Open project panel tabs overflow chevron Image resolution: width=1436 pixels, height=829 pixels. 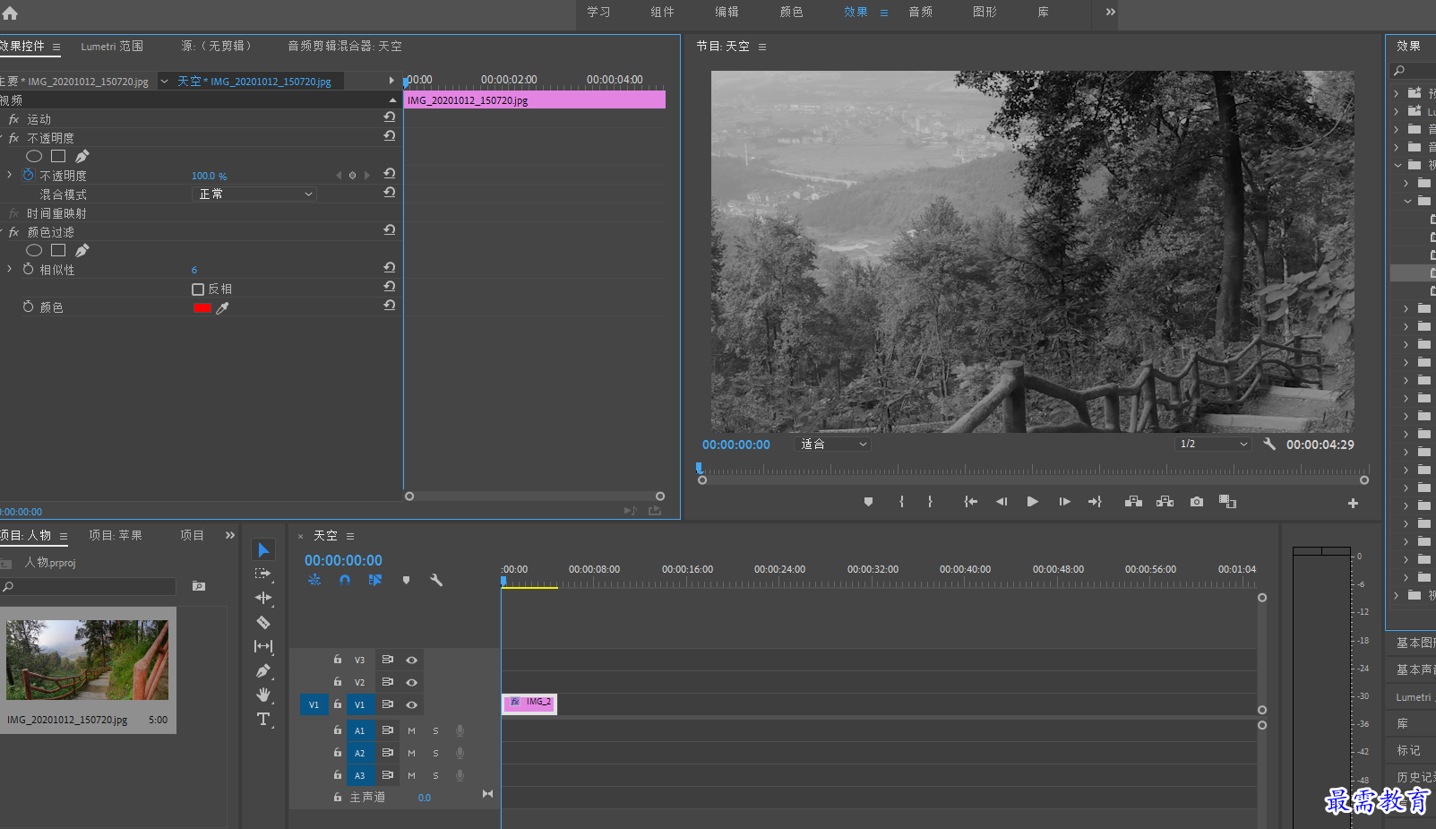[x=230, y=535]
